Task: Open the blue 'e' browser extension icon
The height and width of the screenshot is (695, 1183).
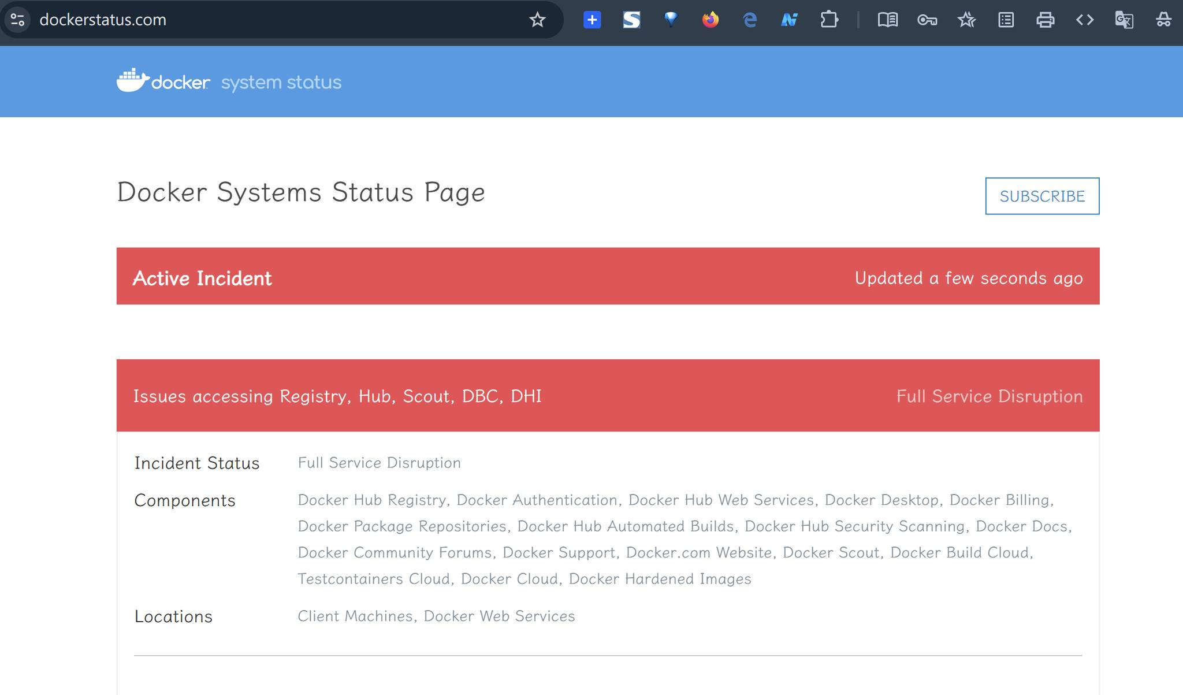Action: (x=750, y=20)
